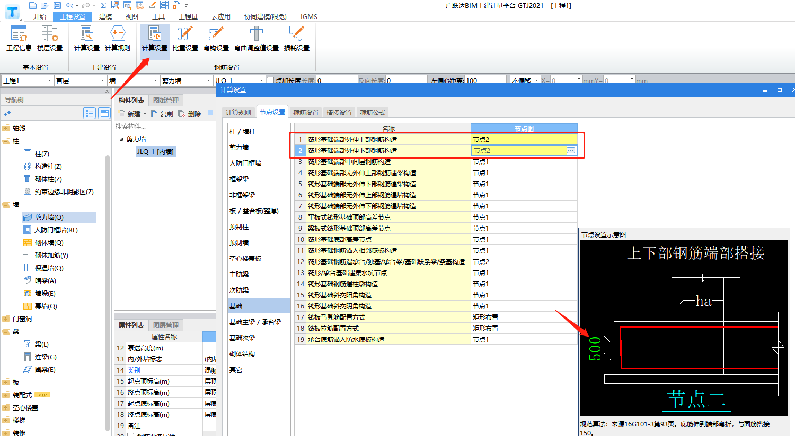Screen dimensions: 795x436
Task: Collapse the 剪力墙 node in component list
Action: click(x=121, y=139)
